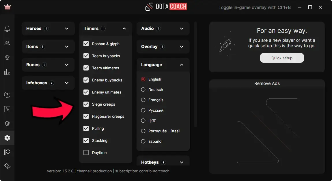Expand the Heroes settings section
The height and width of the screenshot is (181, 332).
pos(67,28)
